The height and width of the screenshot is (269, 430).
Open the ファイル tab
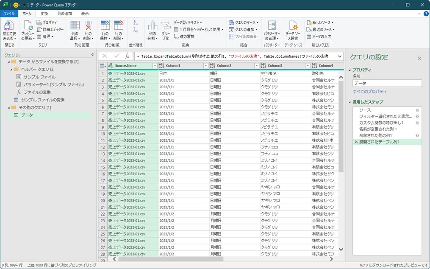(9, 14)
